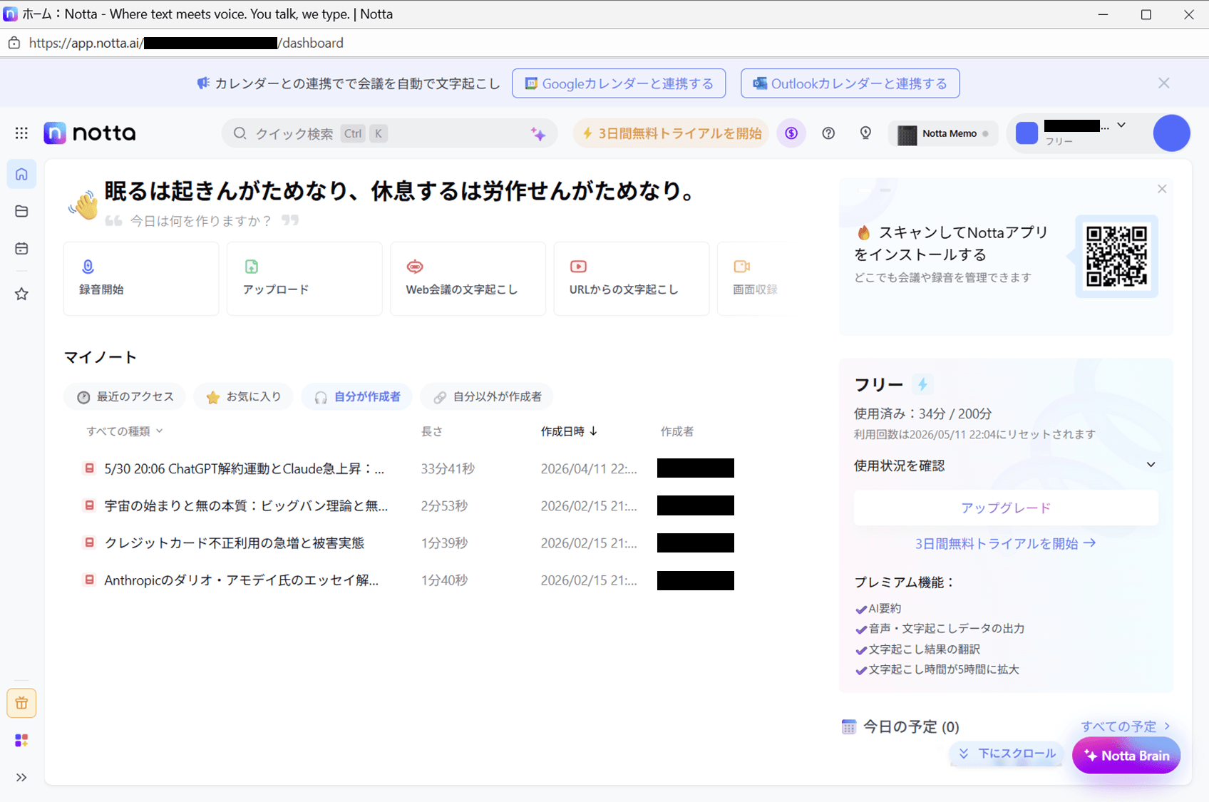
Task: Open favorites star icon in sidebar
Action: click(21, 294)
